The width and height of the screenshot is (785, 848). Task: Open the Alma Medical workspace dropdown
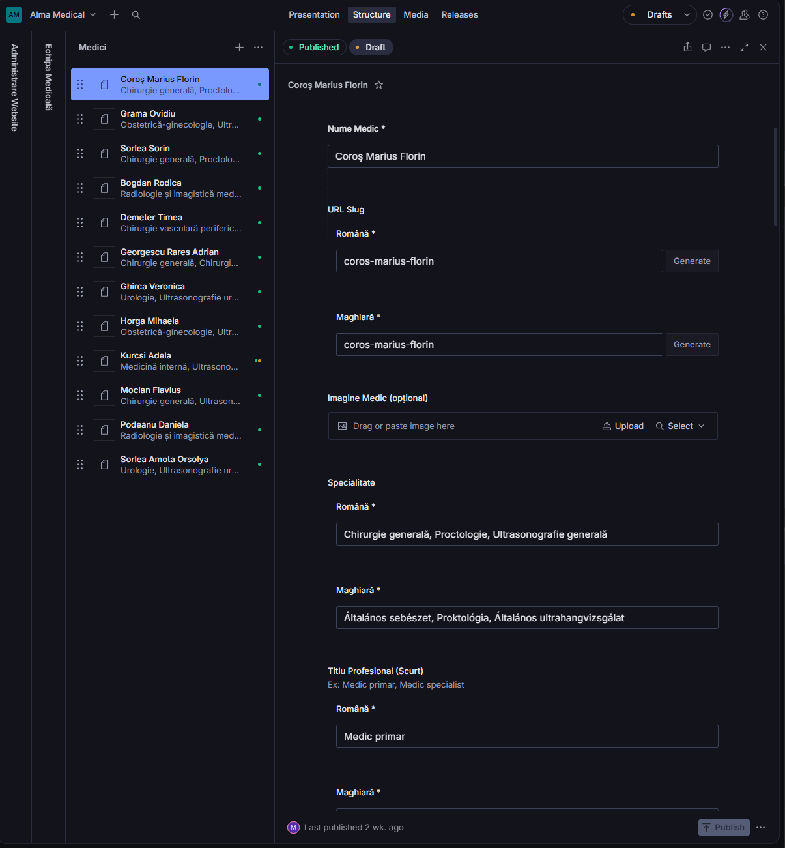(63, 14)
